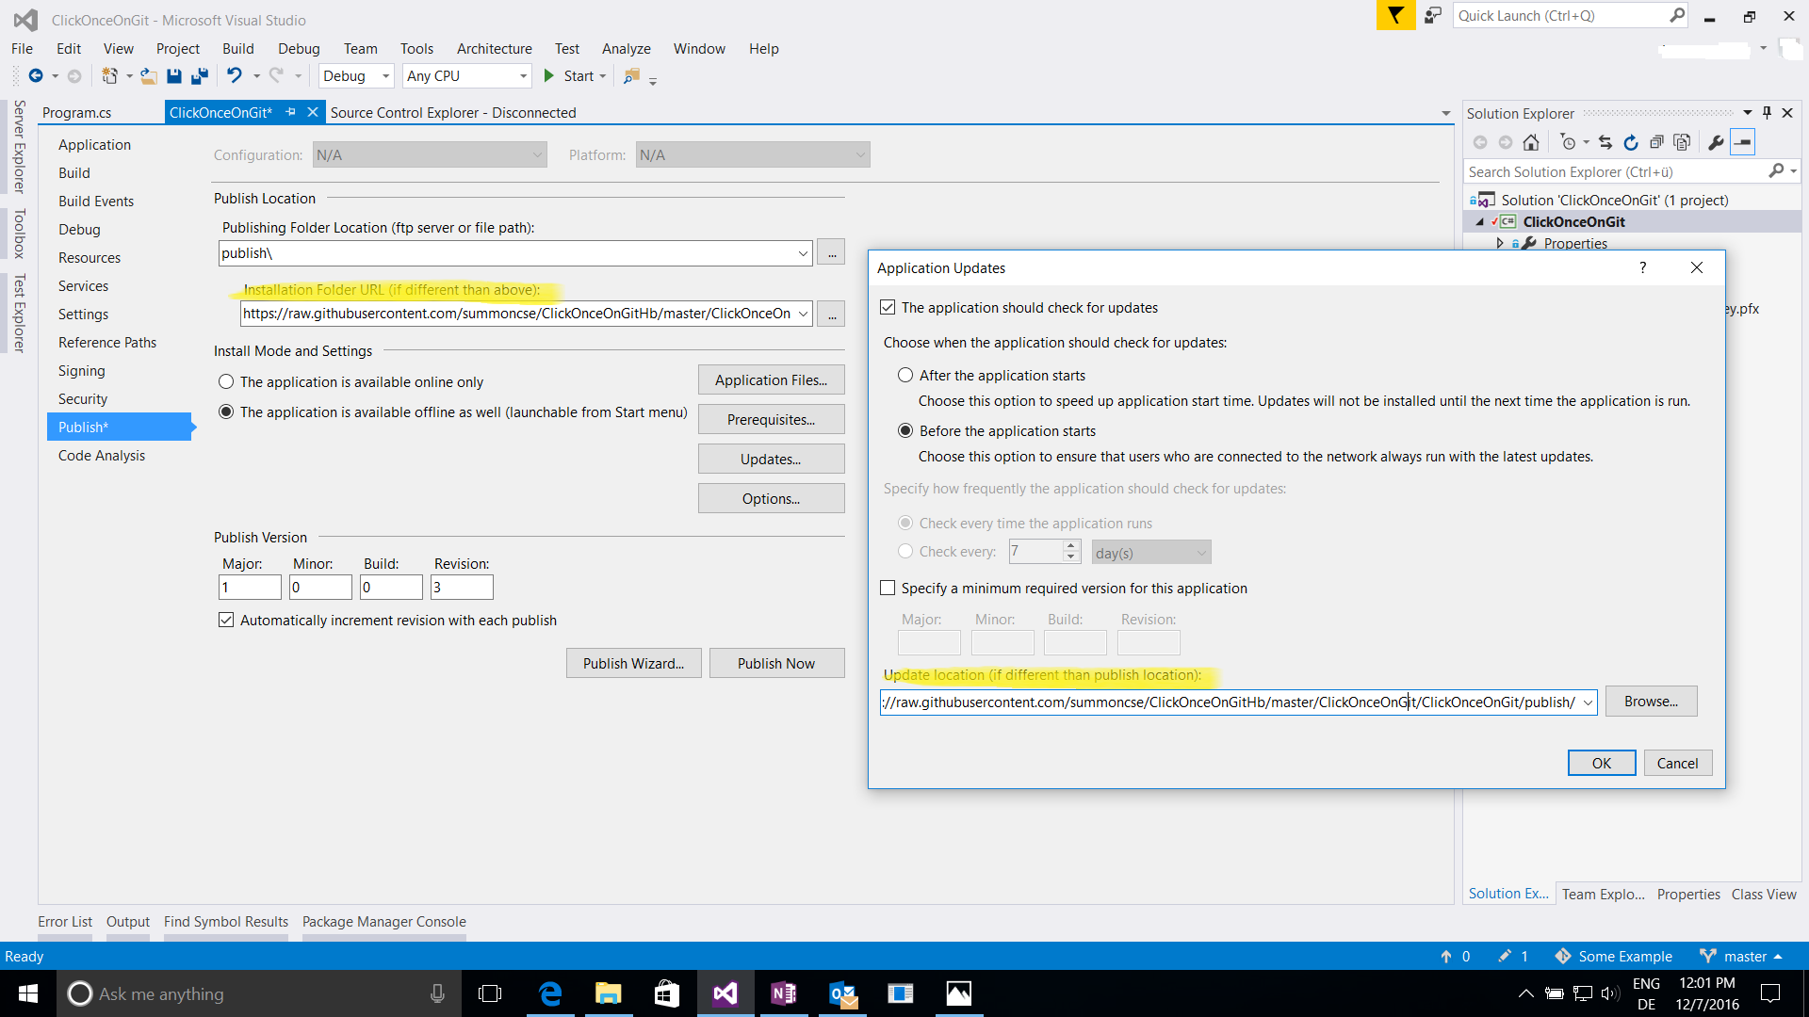Check 'Specify a minimum required version' box

coord(888,588)
